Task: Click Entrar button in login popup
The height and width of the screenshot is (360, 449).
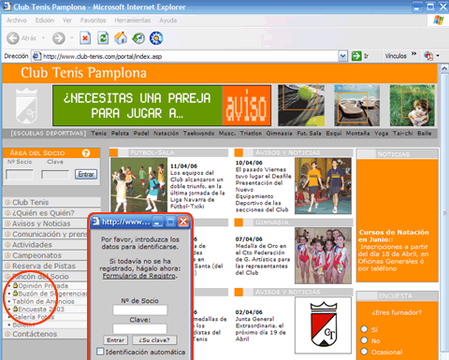Action: pyautogui.click(x=115, y=340)
